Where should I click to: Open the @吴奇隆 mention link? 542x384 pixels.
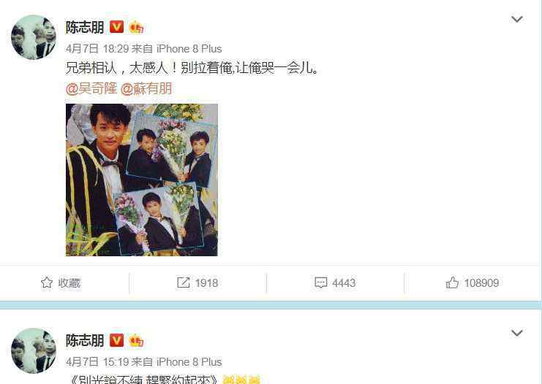(91, 88)
